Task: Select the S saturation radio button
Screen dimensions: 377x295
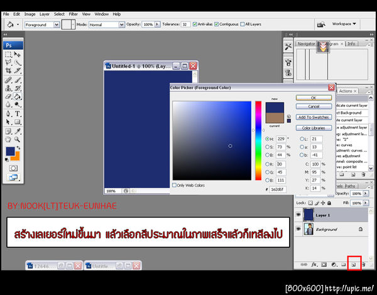Action: [267, 147]
